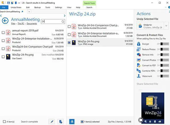Click PDF icon of WinZip24-Ent-Comparison Chart.pdf

click(x=8, y=49)
